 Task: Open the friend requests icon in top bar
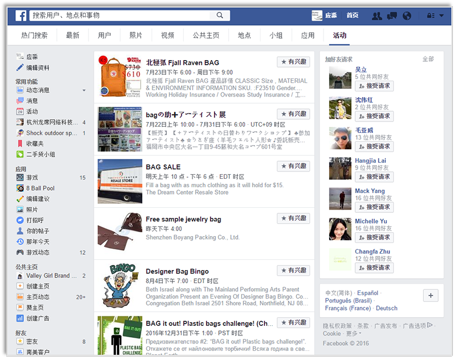(376, 16)
